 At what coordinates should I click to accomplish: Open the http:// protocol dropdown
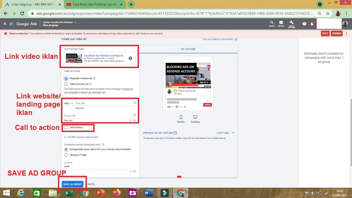(x=68, y=103)
